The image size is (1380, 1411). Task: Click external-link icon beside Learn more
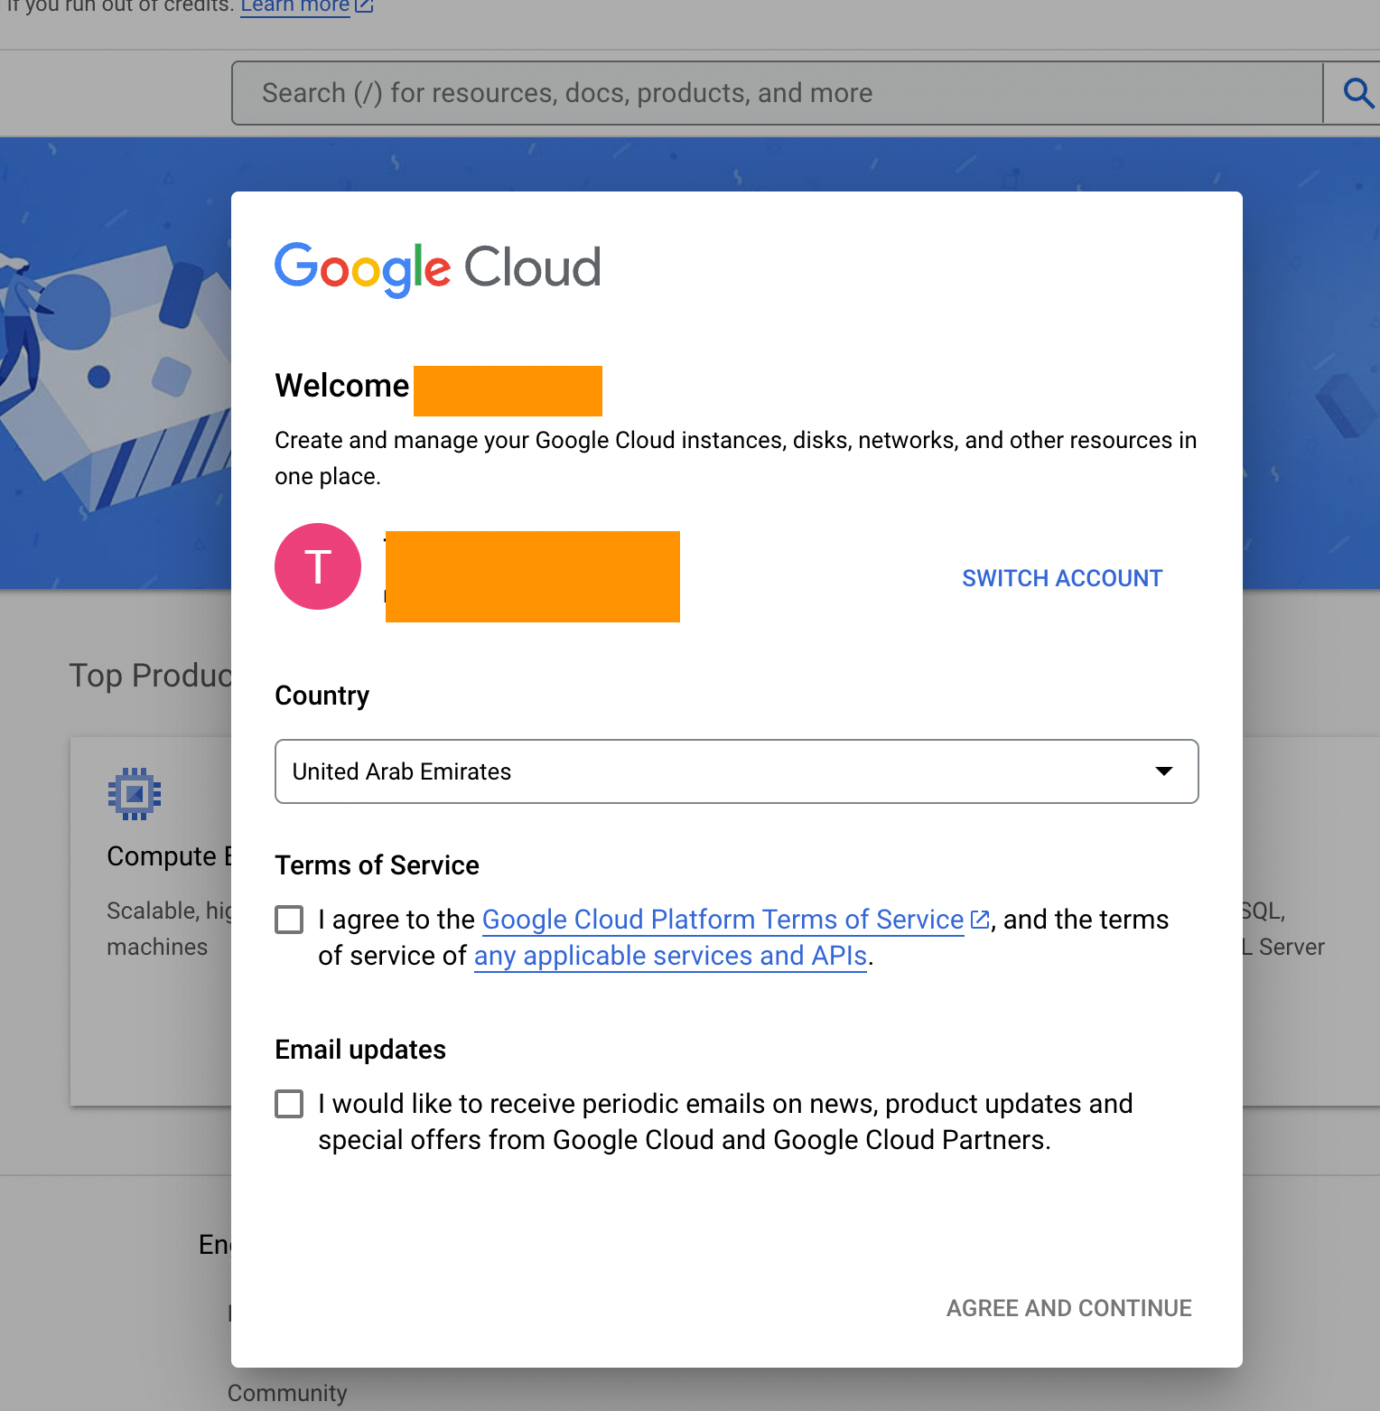pyautogui.click(x=364, y=5)
